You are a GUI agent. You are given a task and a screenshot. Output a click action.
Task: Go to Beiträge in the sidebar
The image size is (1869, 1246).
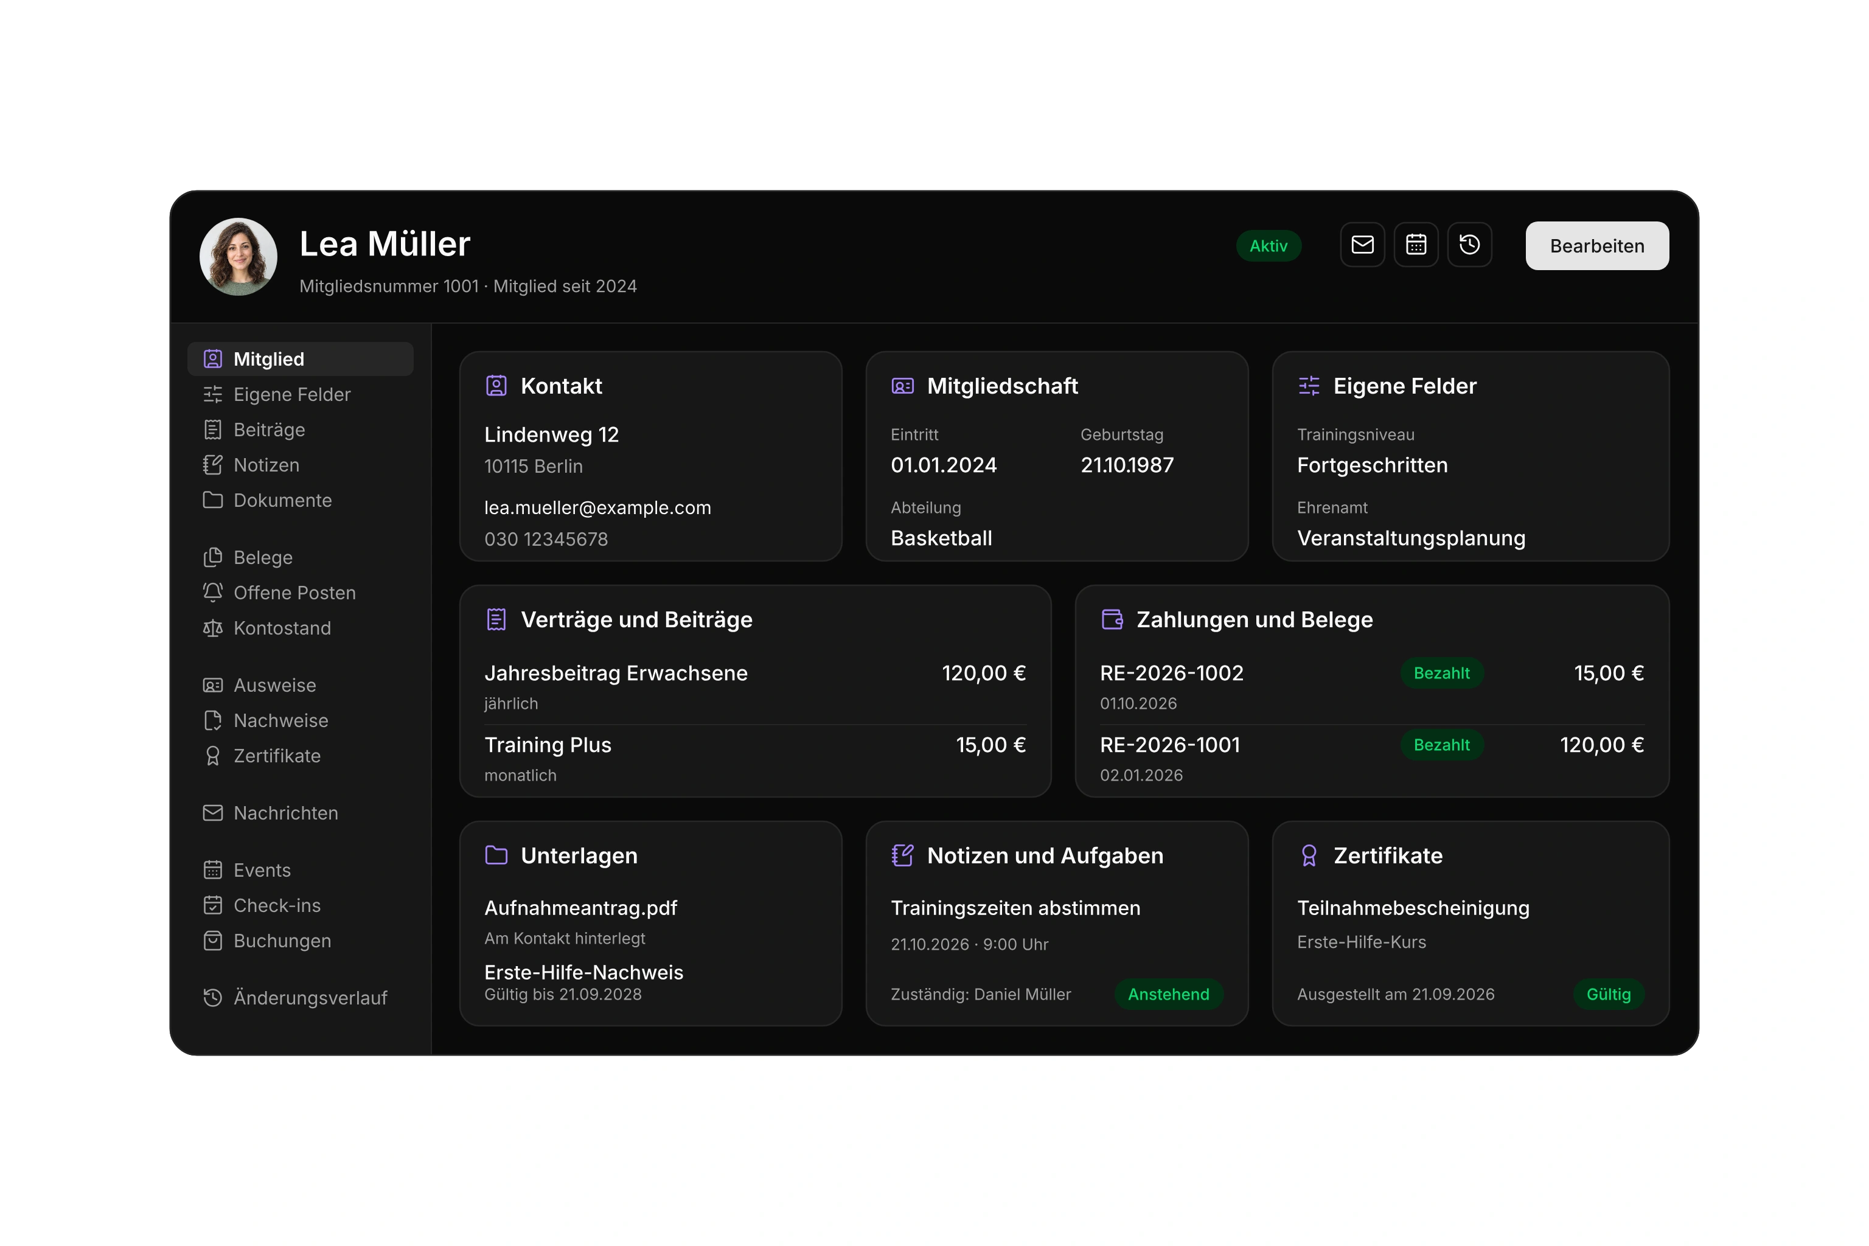click(301, 429)
